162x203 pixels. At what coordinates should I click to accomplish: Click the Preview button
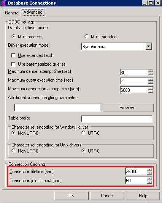click(x=128, y=108)
